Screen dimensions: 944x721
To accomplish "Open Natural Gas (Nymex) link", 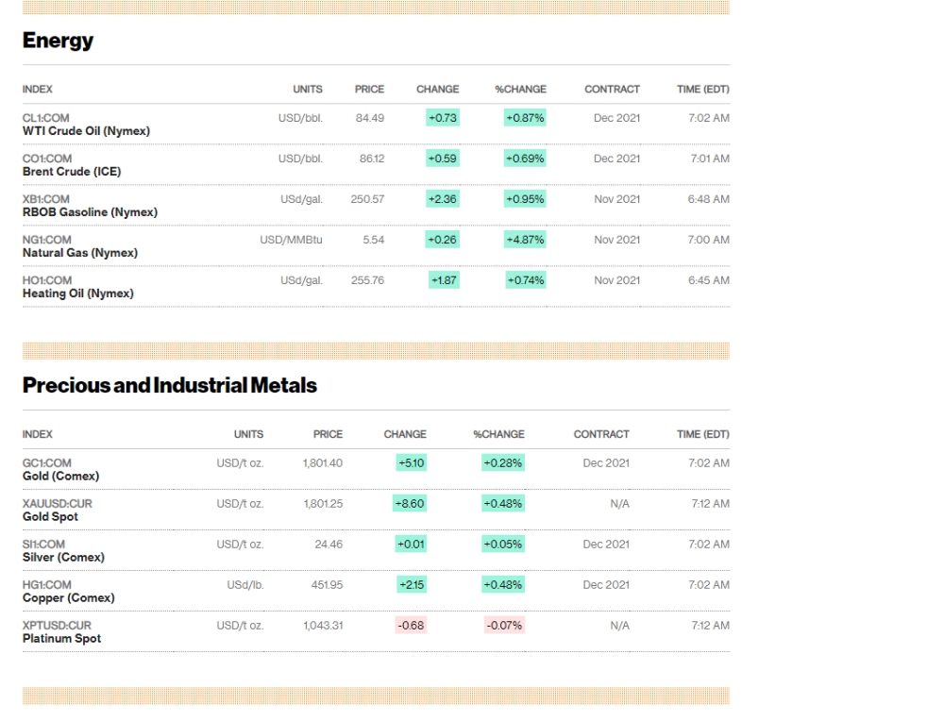I will tap(80, 253).
